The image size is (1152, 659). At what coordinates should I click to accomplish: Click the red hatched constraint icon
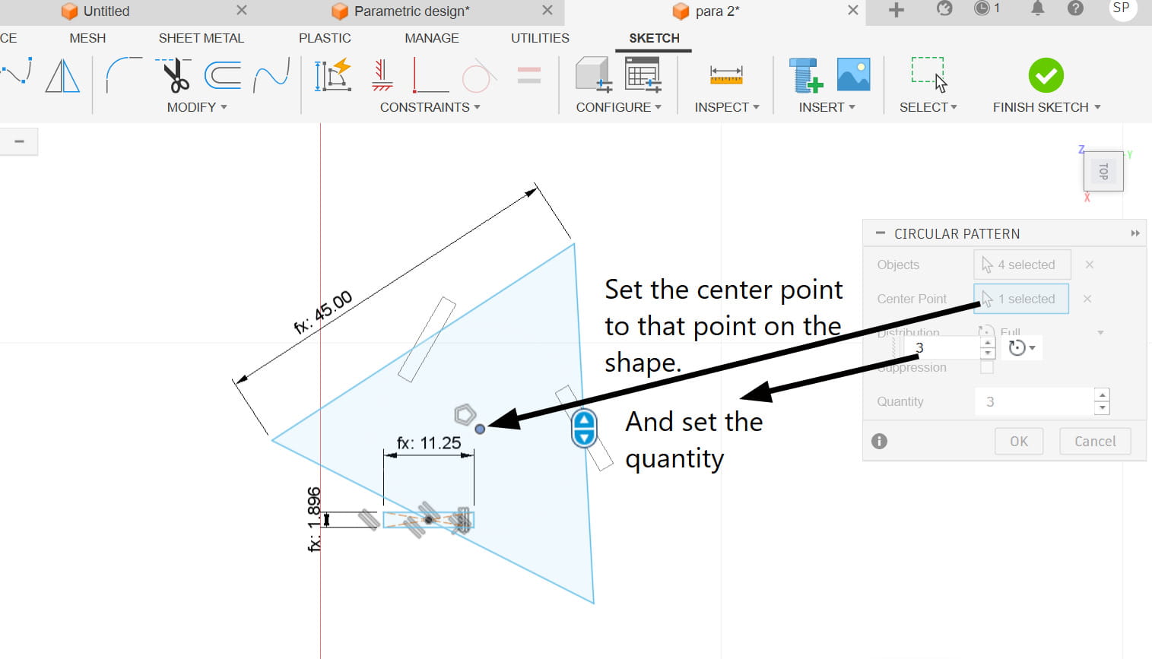point(382,75)
